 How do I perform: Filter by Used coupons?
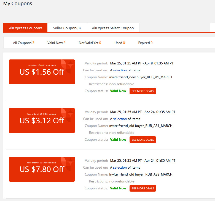[120, 43]
